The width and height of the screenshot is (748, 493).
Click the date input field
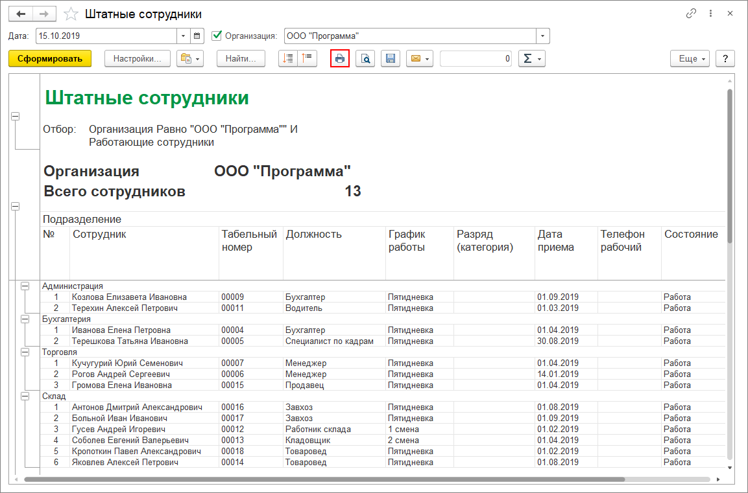106,36
